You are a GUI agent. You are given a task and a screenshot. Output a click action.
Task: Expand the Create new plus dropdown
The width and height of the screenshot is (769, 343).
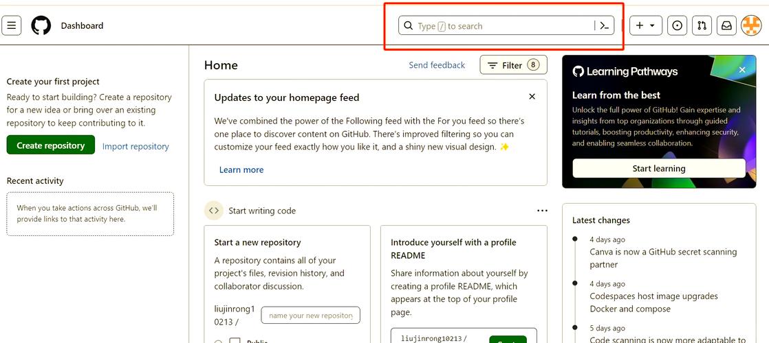click(645, 26)
